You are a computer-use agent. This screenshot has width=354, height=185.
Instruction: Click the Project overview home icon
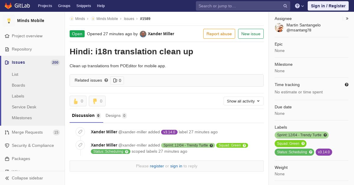tap(7, 36)
